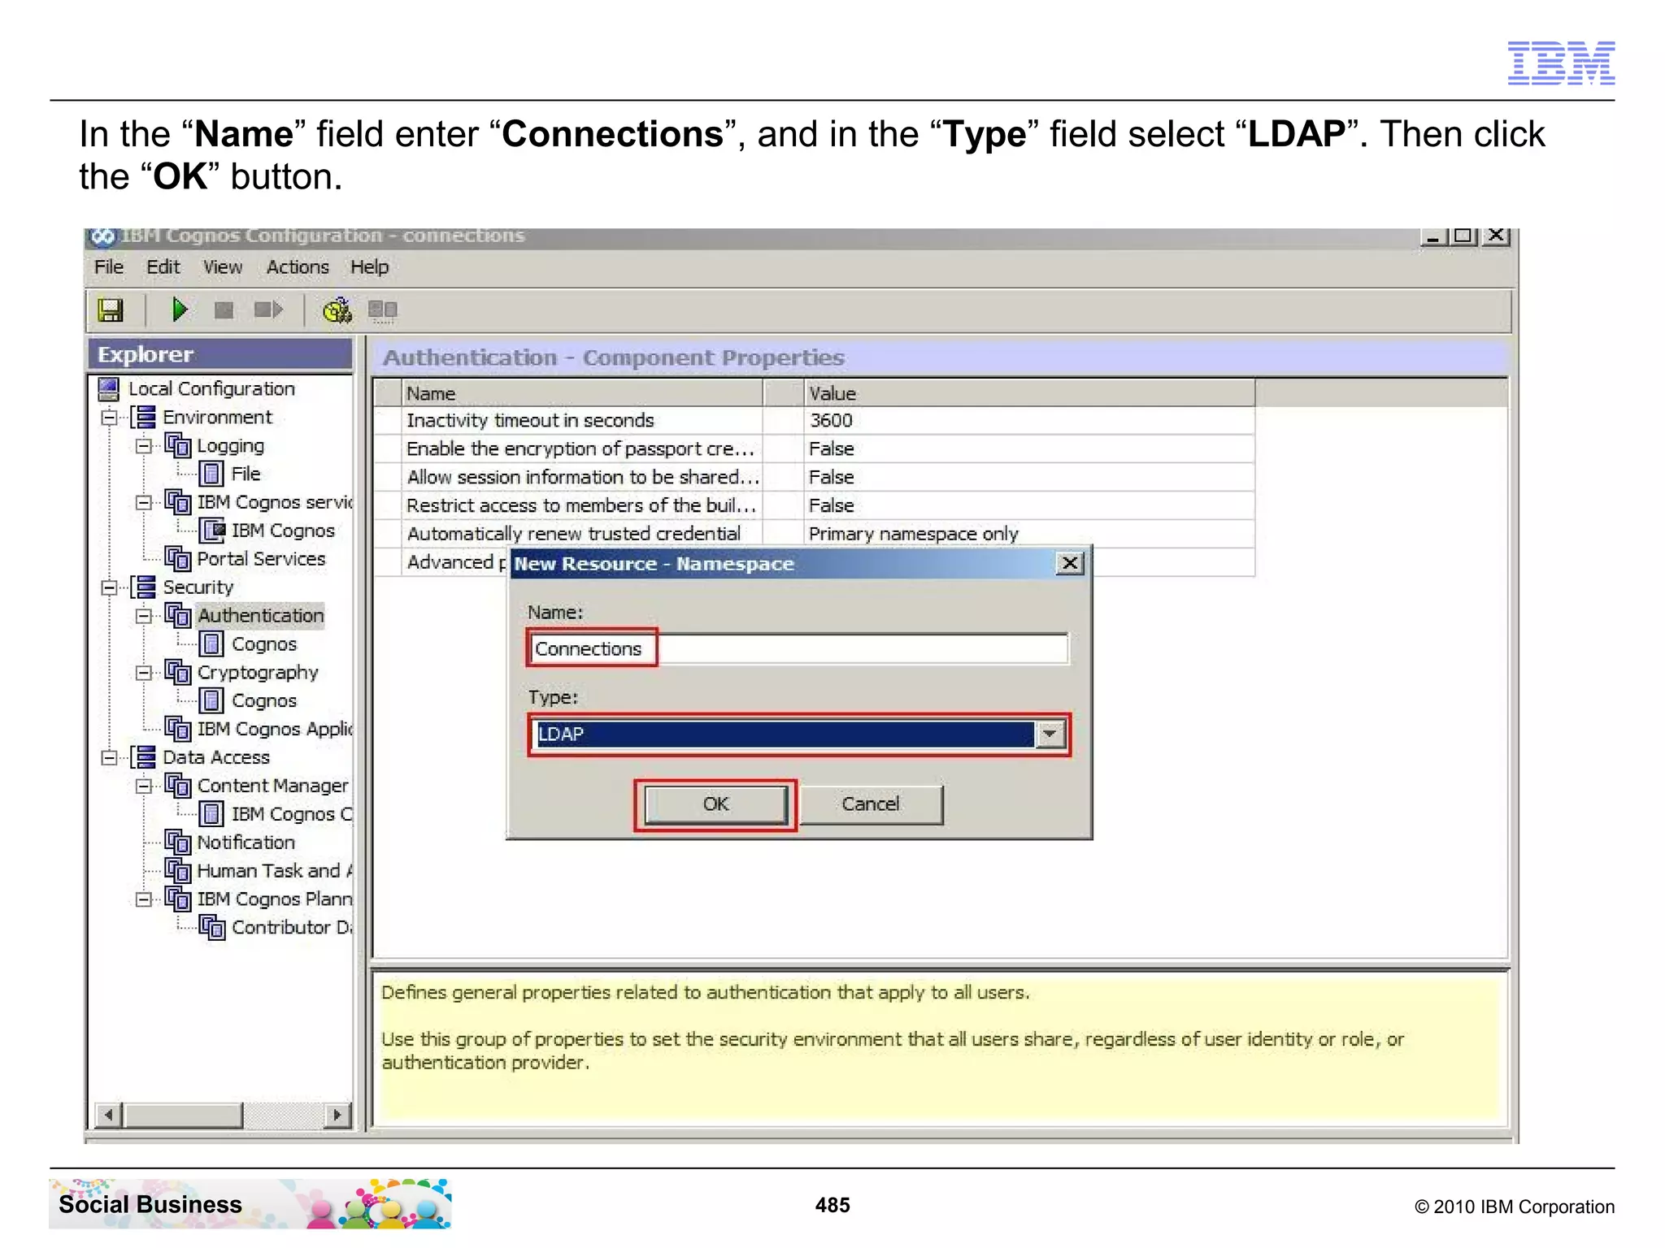Click the Human Task component icon
The width and height of the screenshot is (1665, 1248).
pos(177,870)
